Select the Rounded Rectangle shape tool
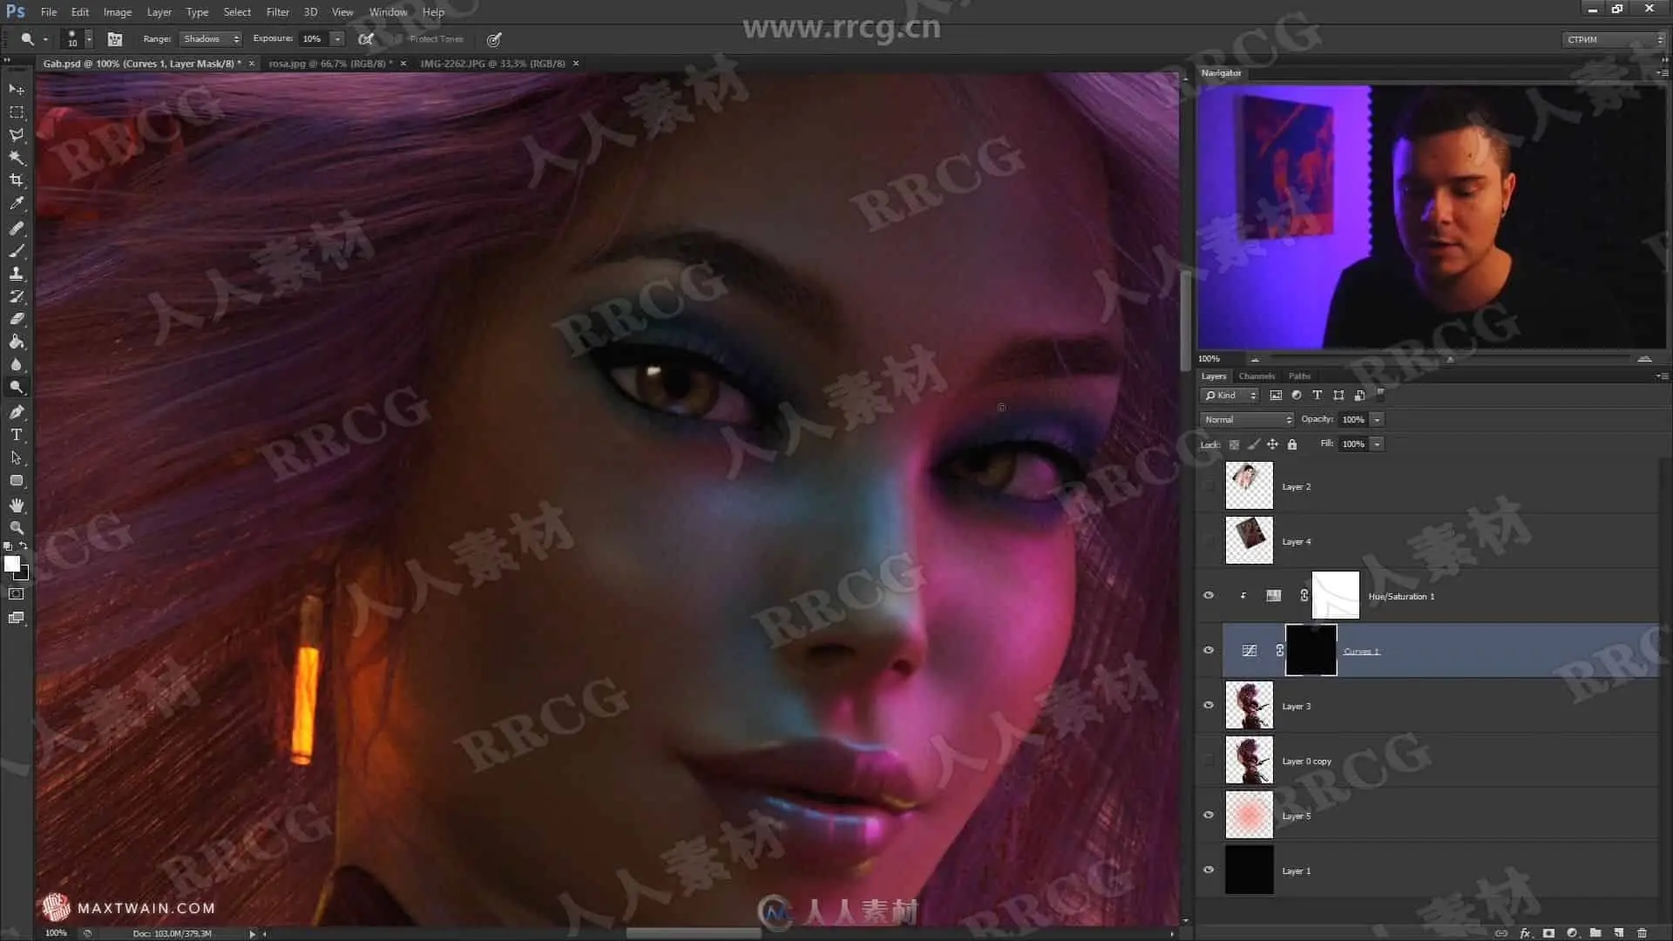Screen dimensions: 1673x941 click(17, 480)
